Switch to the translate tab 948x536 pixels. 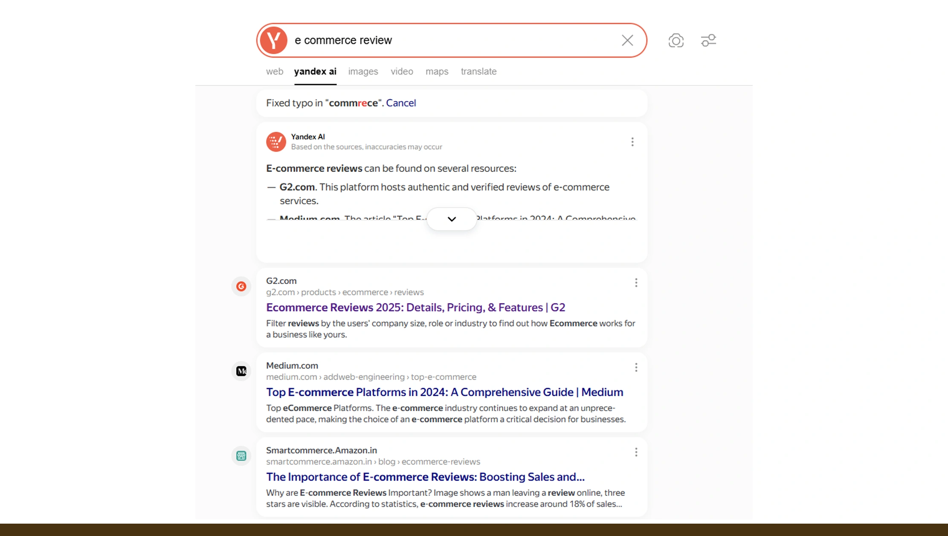point(478,71)
